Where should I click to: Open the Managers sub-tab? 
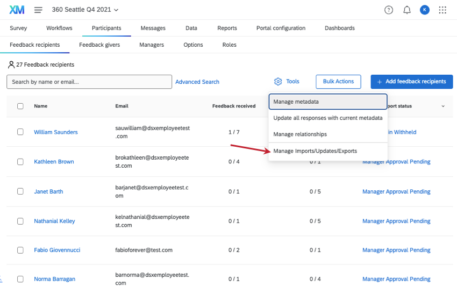point(152,45)
